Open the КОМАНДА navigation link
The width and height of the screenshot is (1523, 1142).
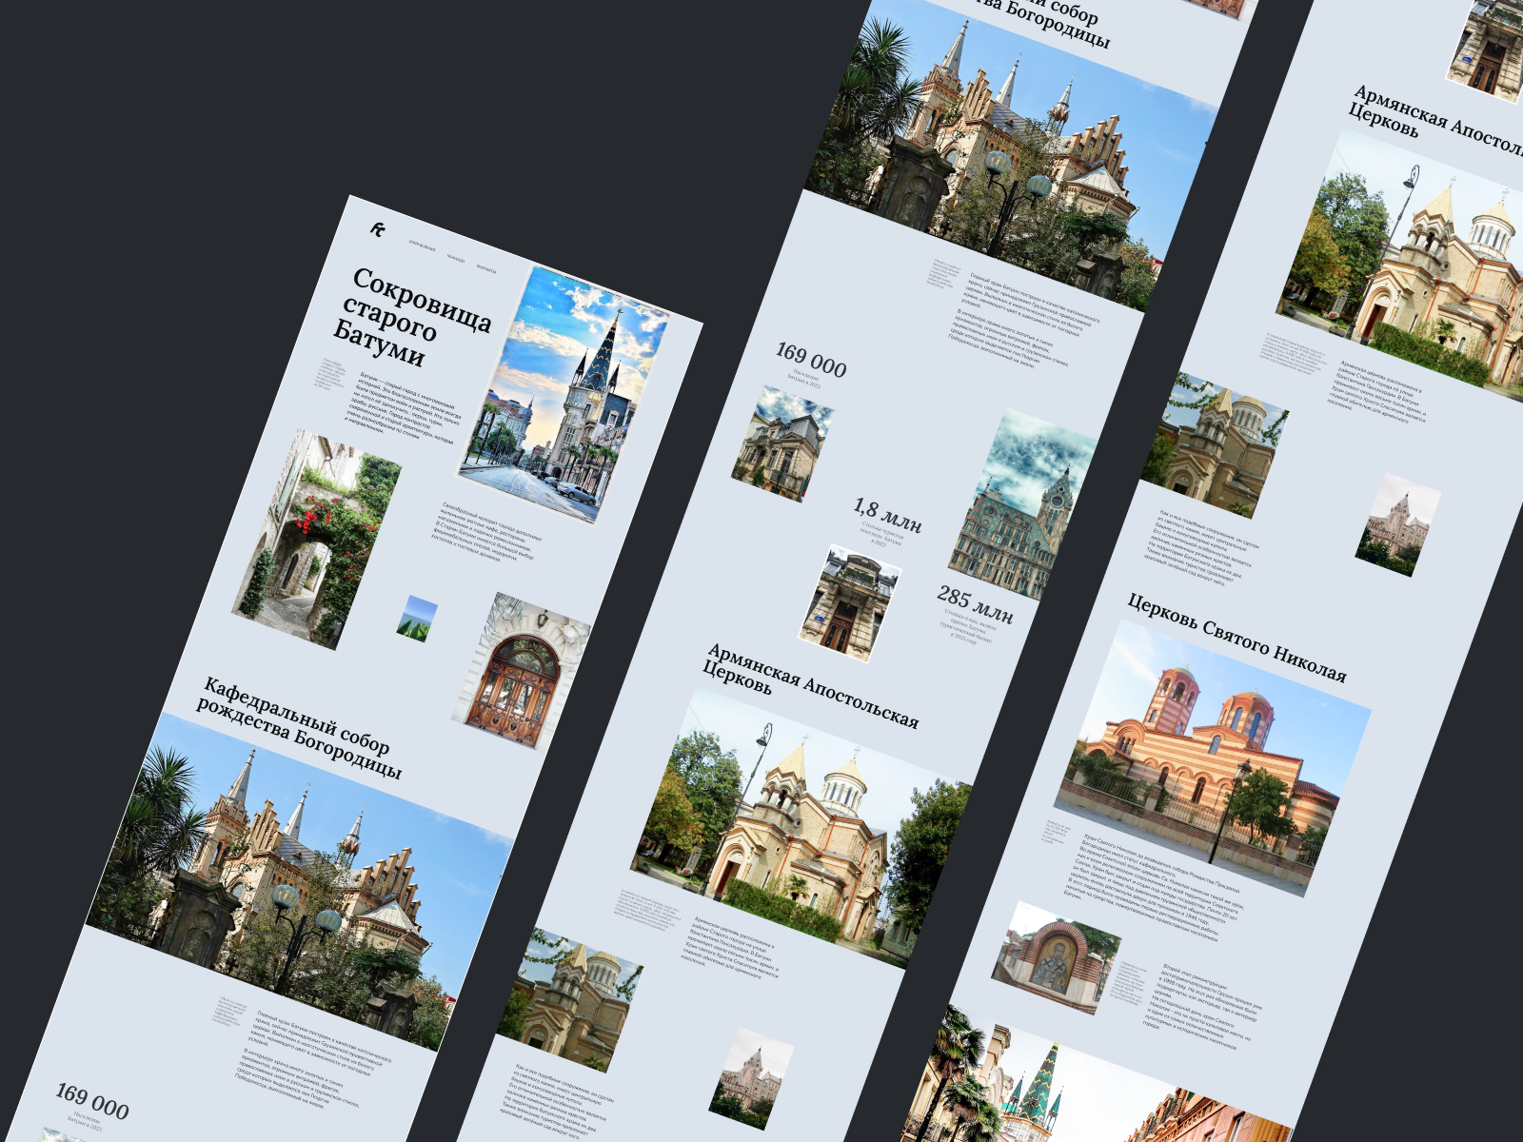[456, 258]
